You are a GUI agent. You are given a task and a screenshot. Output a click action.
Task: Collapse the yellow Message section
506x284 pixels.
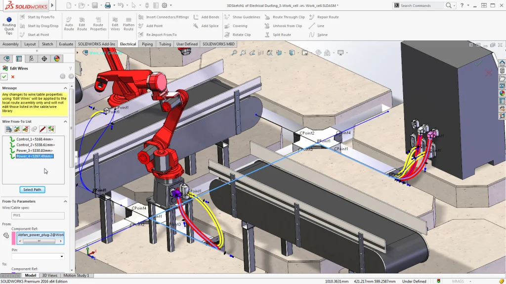65,88
